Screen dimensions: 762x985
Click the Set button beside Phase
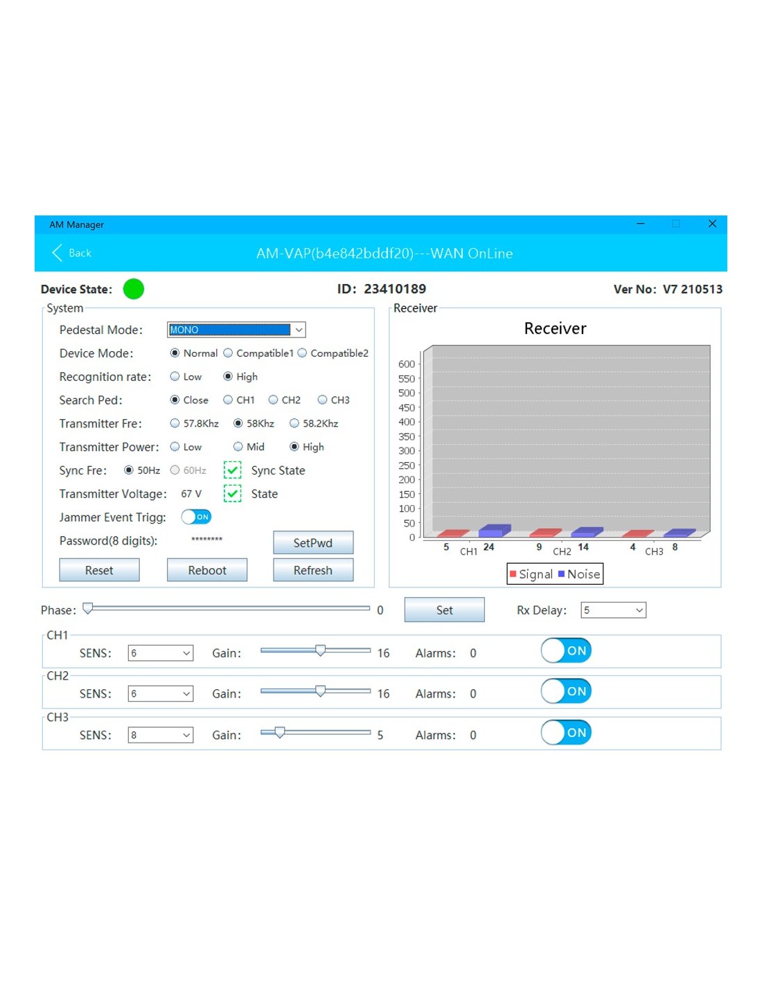point(444,610)
